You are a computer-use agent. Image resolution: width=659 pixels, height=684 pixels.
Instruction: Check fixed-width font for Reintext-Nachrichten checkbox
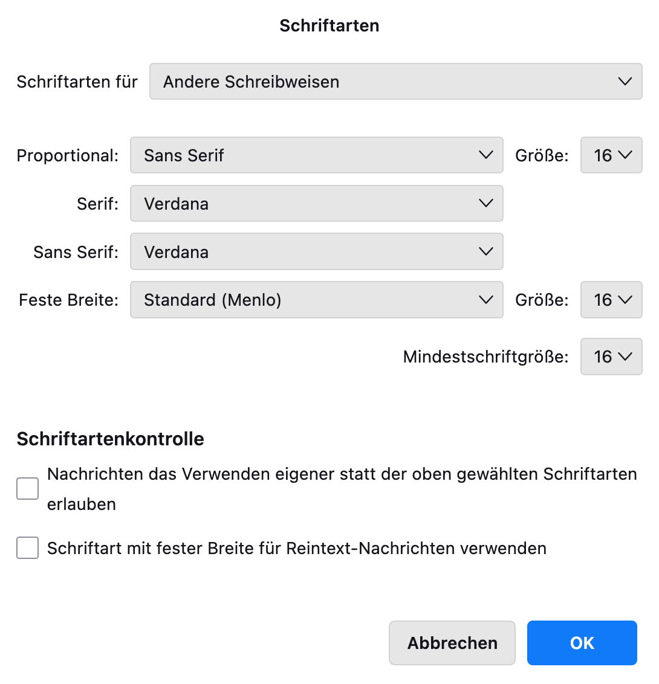(28, 548)
